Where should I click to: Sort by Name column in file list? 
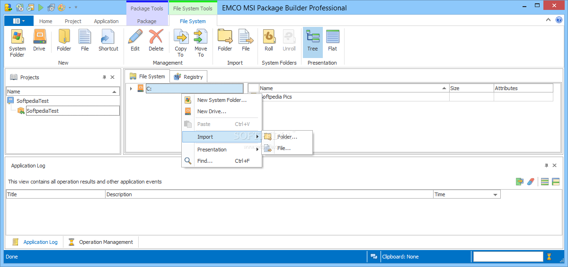click(354, 88)
